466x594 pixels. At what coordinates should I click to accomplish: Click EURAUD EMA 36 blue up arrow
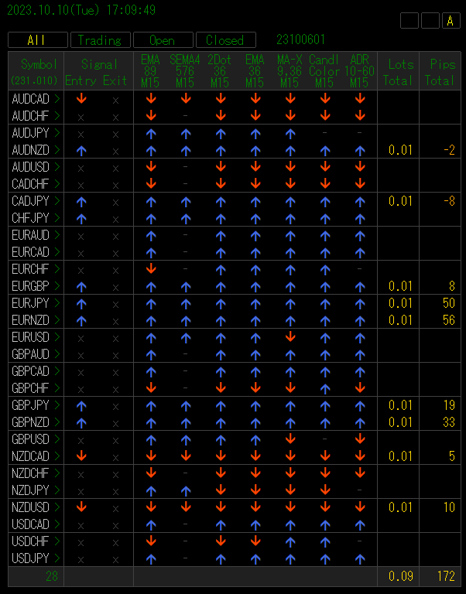pos(255,236)
